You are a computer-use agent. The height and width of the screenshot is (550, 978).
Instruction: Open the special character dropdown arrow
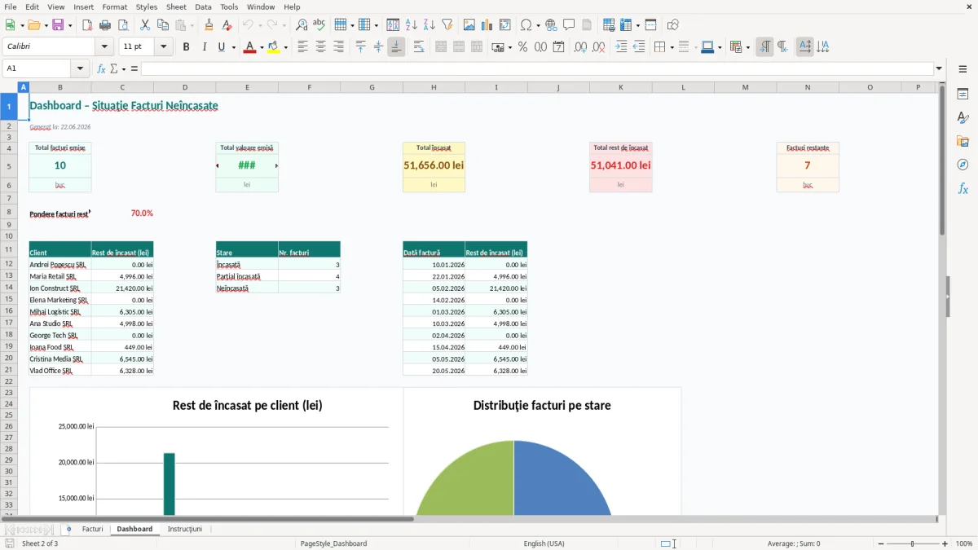pos(540,25)
